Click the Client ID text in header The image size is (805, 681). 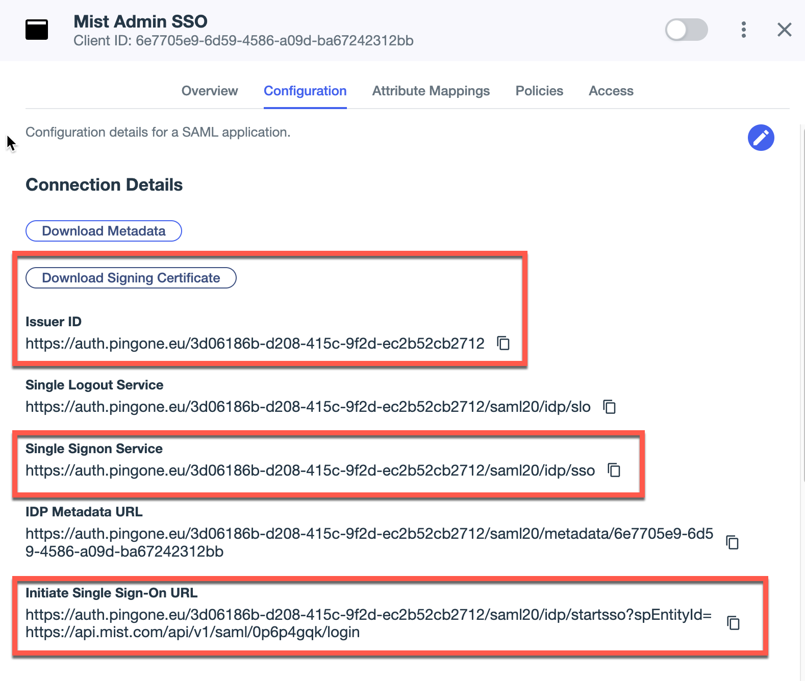point(243,41)
